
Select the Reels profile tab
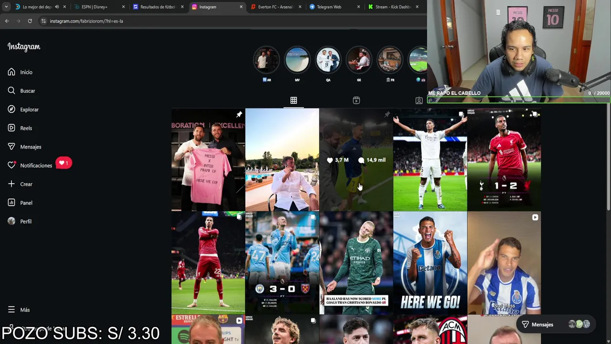356,100
